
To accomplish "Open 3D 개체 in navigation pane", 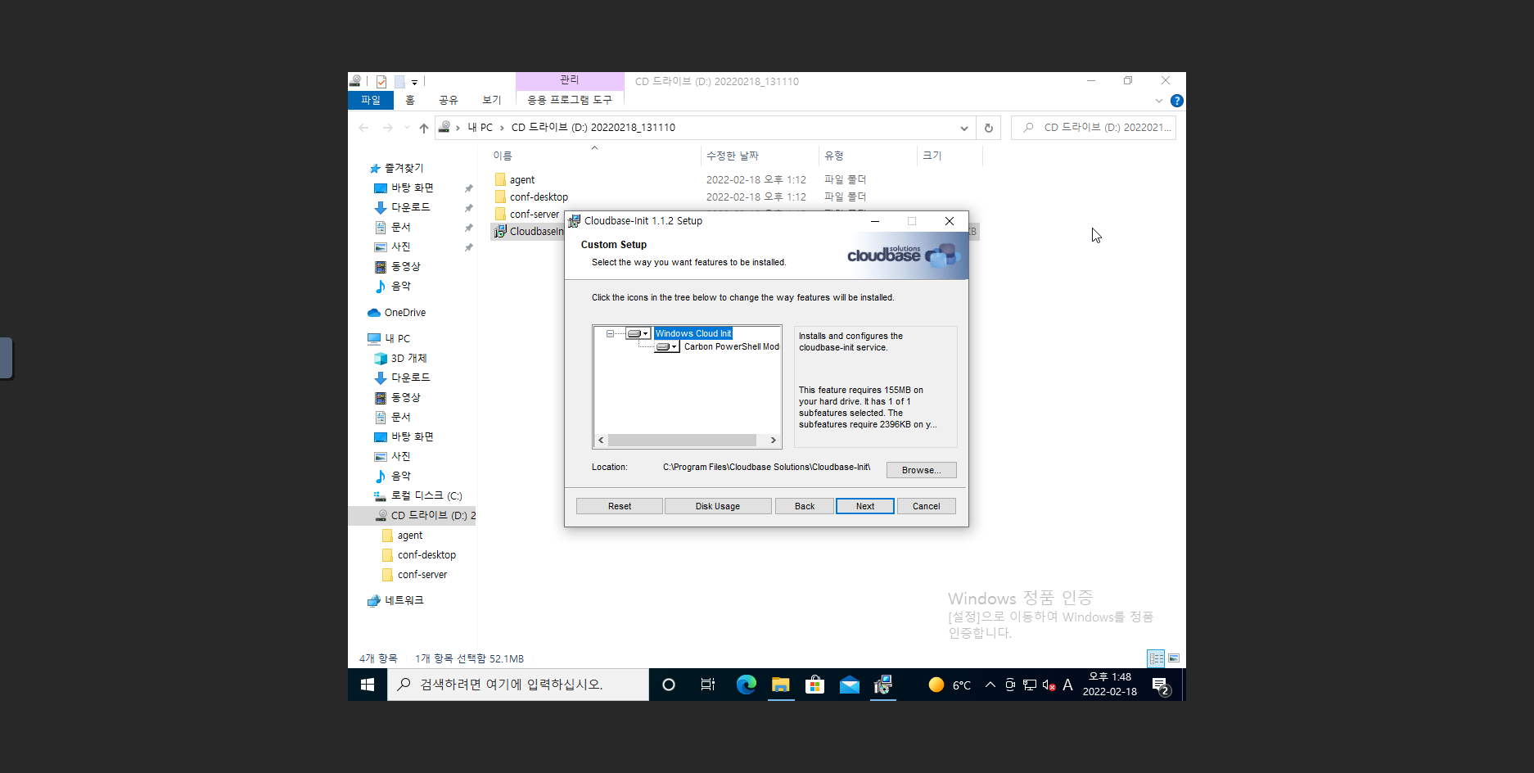I will [x=408, y=358].
